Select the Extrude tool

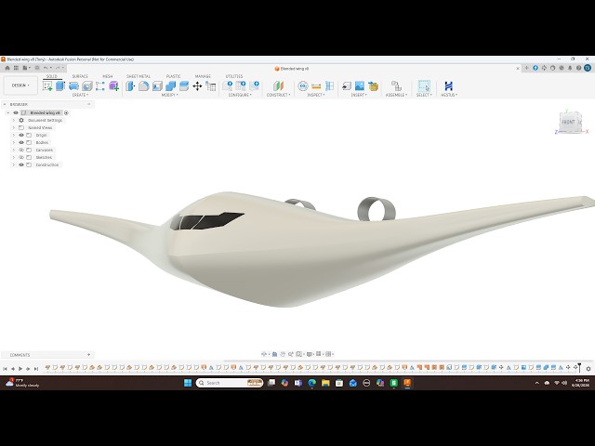click(60, 86)
